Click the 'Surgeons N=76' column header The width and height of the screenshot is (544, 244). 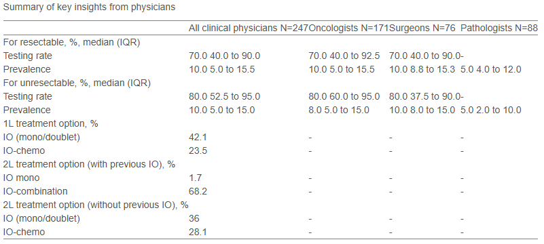[422, 28]
